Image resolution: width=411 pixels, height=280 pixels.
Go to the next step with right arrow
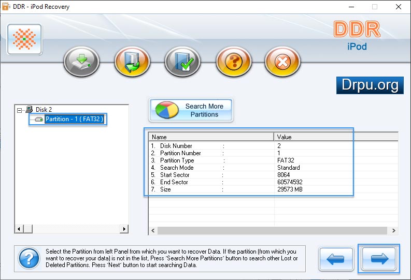tap(379, 259)
